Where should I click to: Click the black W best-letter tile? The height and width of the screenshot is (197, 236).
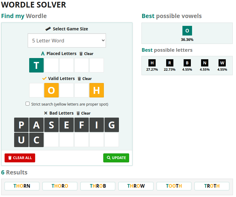coord(222,63)
